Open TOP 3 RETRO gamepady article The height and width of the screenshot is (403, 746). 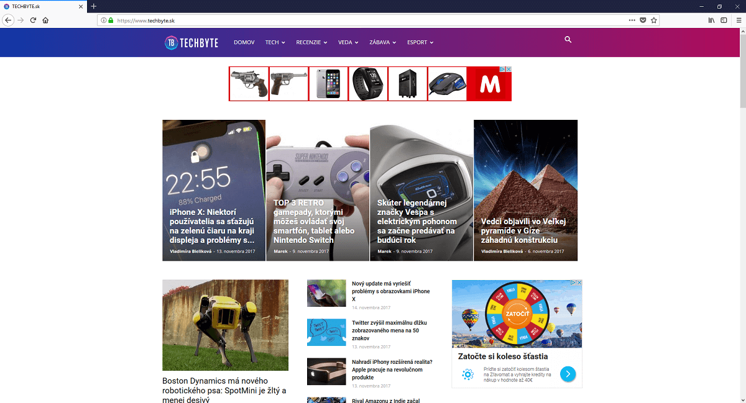pyautogui.click(x=314, y=221)
